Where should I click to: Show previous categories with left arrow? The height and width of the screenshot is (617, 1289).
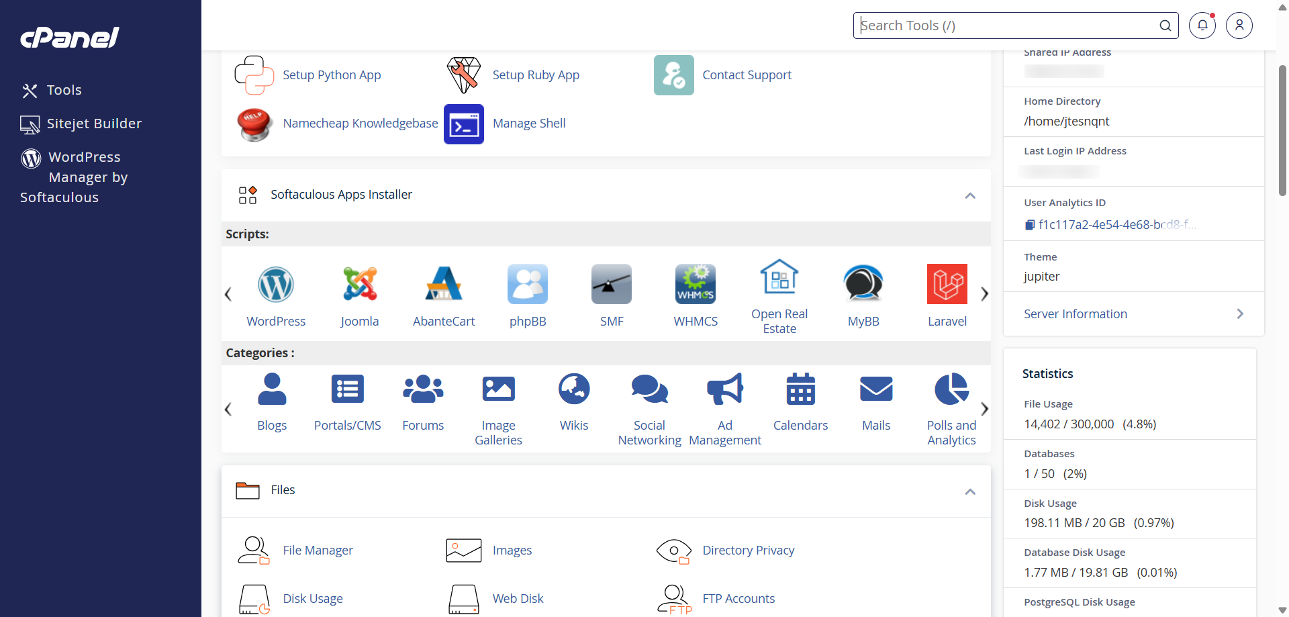tap(228, 410)
